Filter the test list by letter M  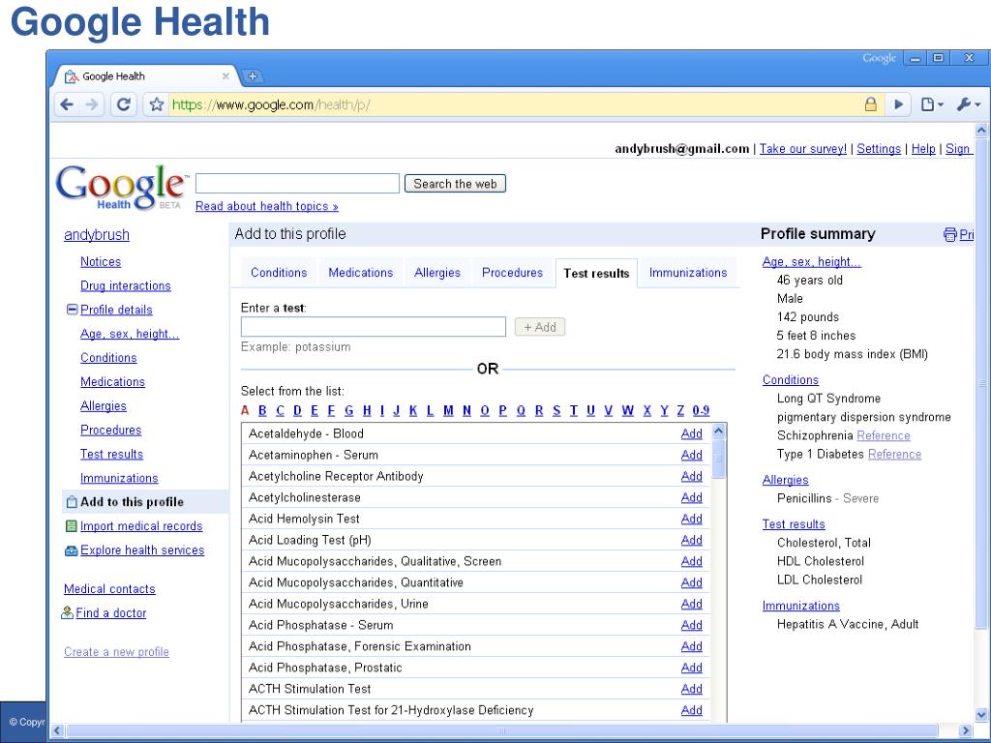pos(448,410)
